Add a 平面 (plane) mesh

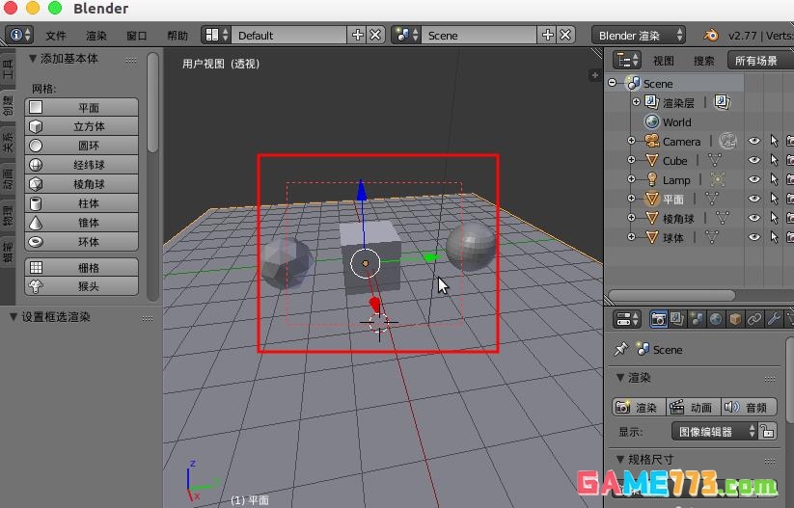point(82,107)
